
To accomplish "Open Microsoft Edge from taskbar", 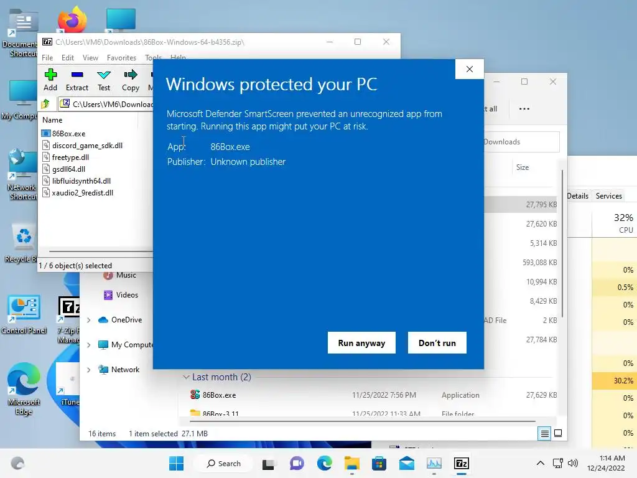I will [x=324, y=463].
